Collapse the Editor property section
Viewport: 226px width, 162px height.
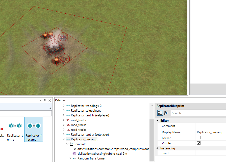click(x=157, y=120)
